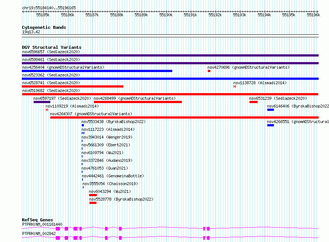Image resolution: width=329 pixels, height=242 pixels.
Task: Click the 55185k ruler position
Action: (43, 15)
